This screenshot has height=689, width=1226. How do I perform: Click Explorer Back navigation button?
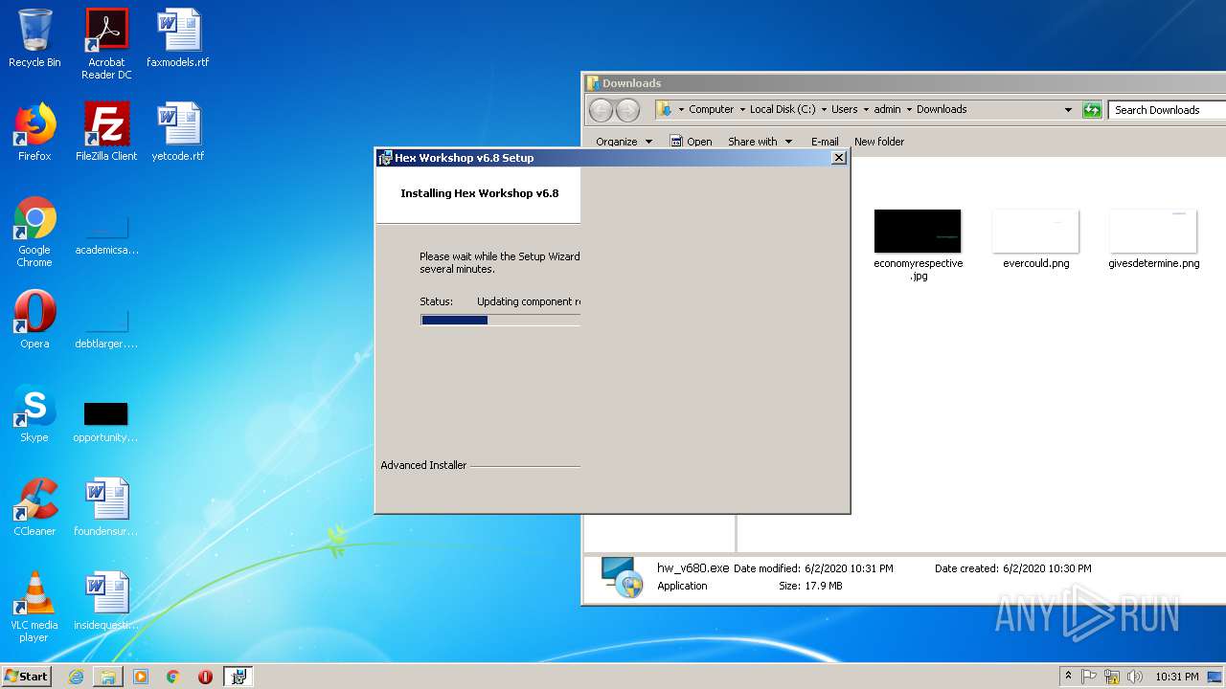pyautogui.click(x=601, y=110)
